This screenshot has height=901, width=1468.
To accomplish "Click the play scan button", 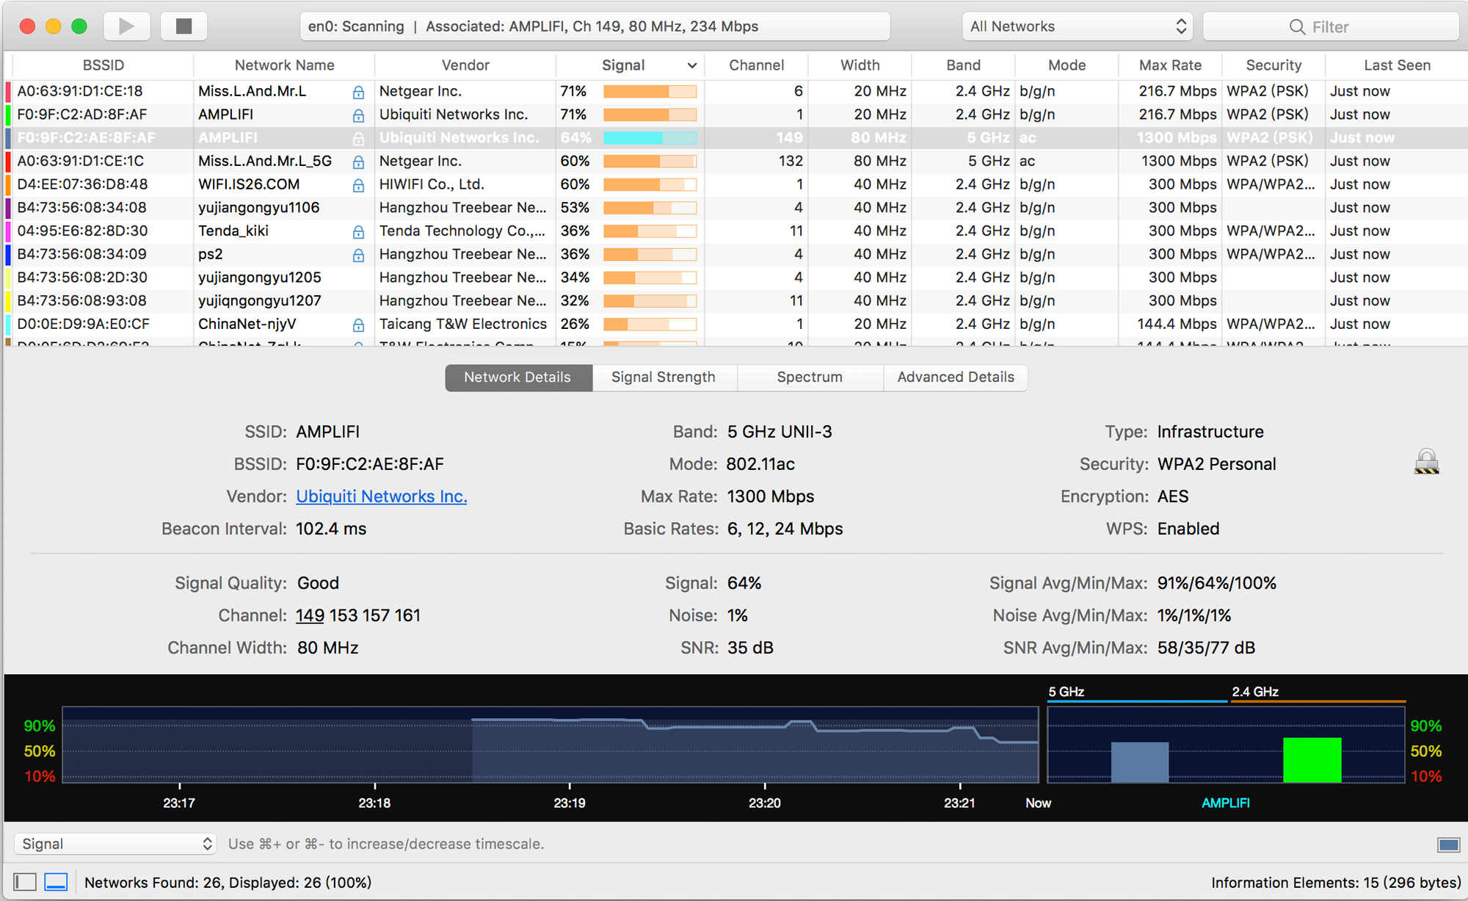I will click(x=126, y=26).
